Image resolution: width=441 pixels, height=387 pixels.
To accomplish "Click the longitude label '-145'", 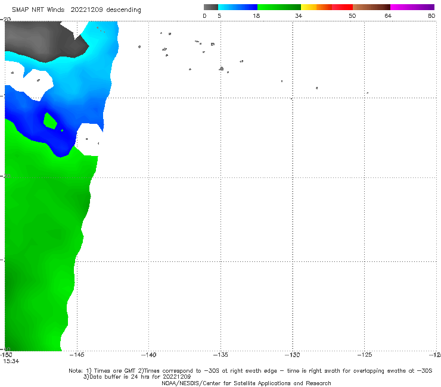I will click(x=77, y=355).
